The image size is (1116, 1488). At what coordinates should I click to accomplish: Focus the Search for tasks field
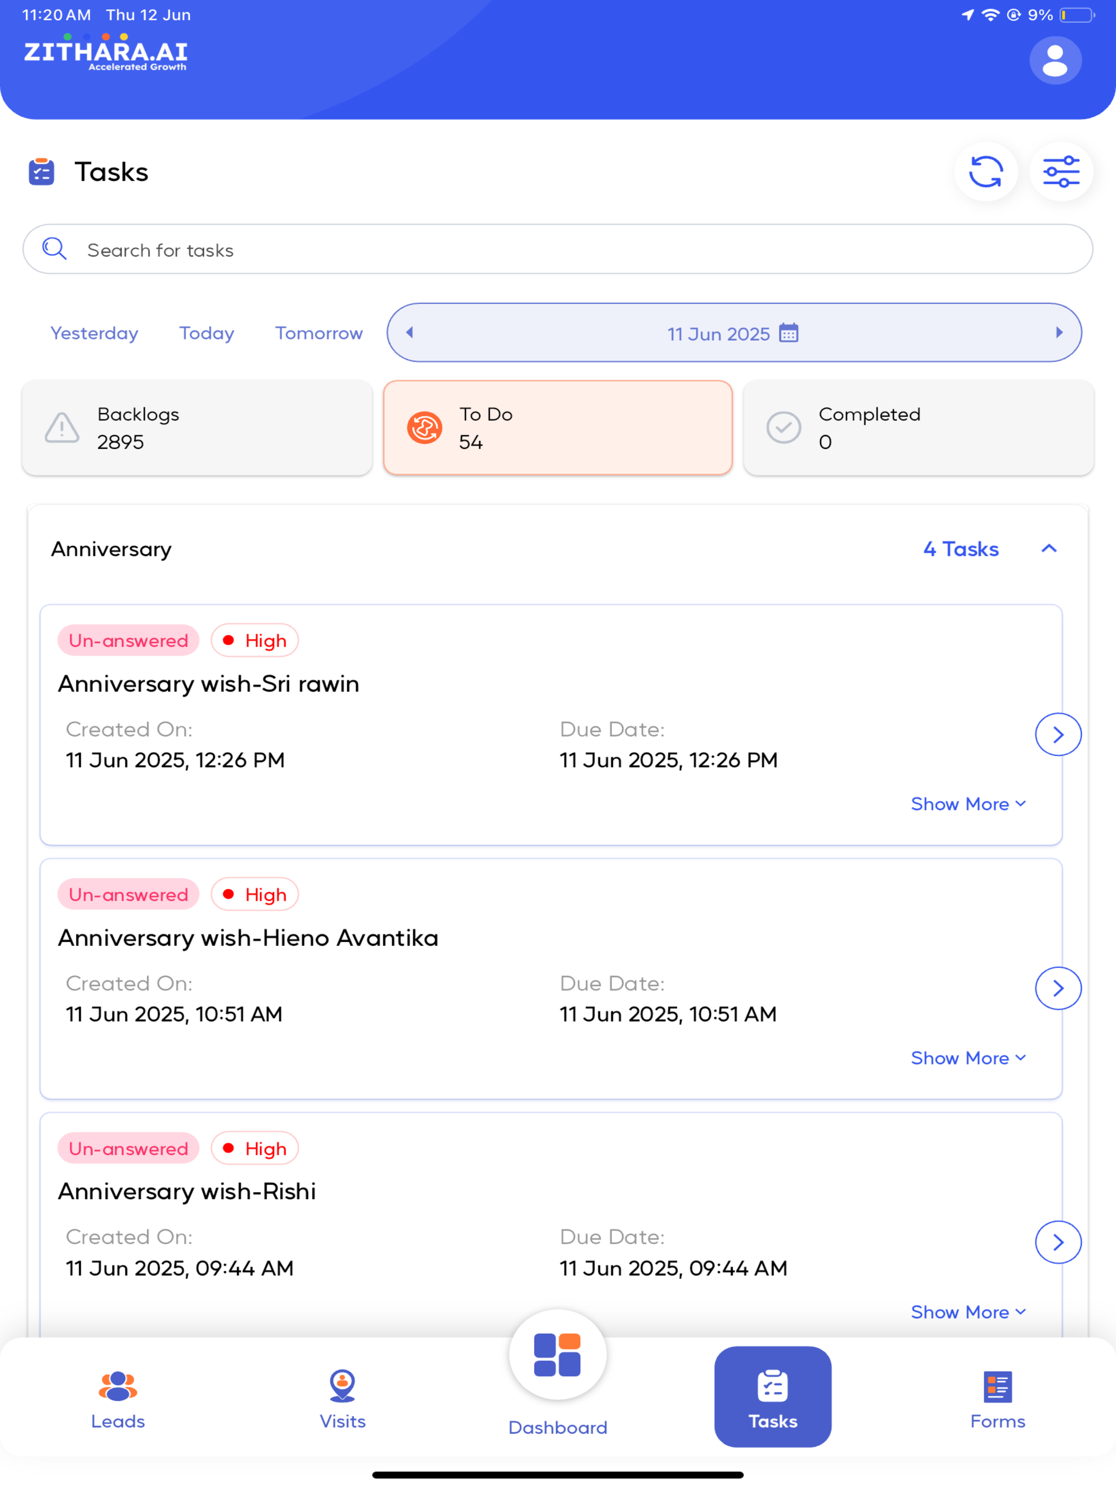coord(557,250)
